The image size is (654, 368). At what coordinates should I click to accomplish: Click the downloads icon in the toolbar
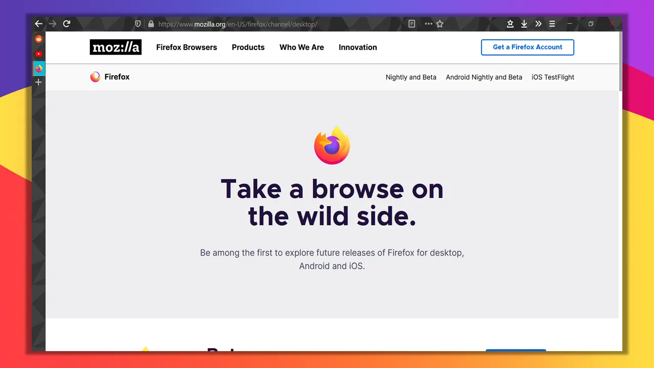[524, 24]
